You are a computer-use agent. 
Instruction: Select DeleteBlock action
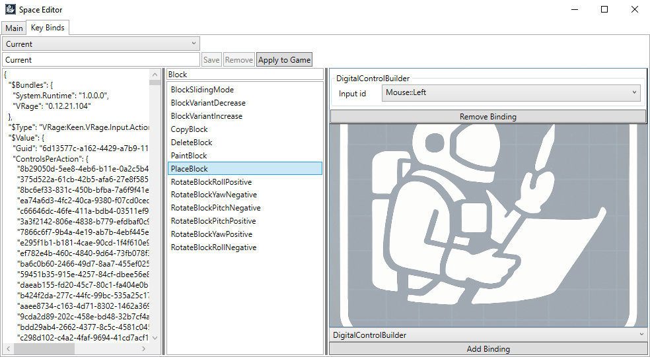point(244,143)
